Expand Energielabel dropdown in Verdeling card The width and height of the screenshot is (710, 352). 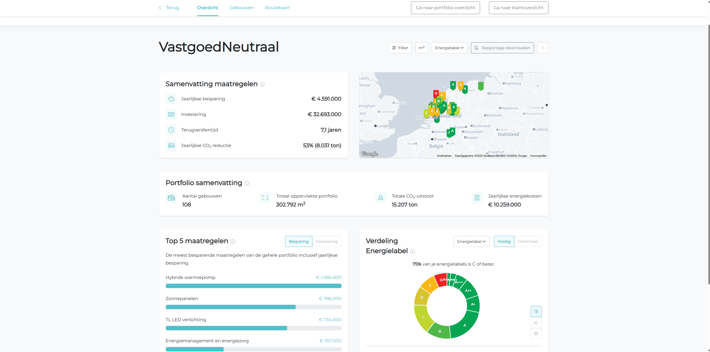pyautogui.click(x=471, y=241)
